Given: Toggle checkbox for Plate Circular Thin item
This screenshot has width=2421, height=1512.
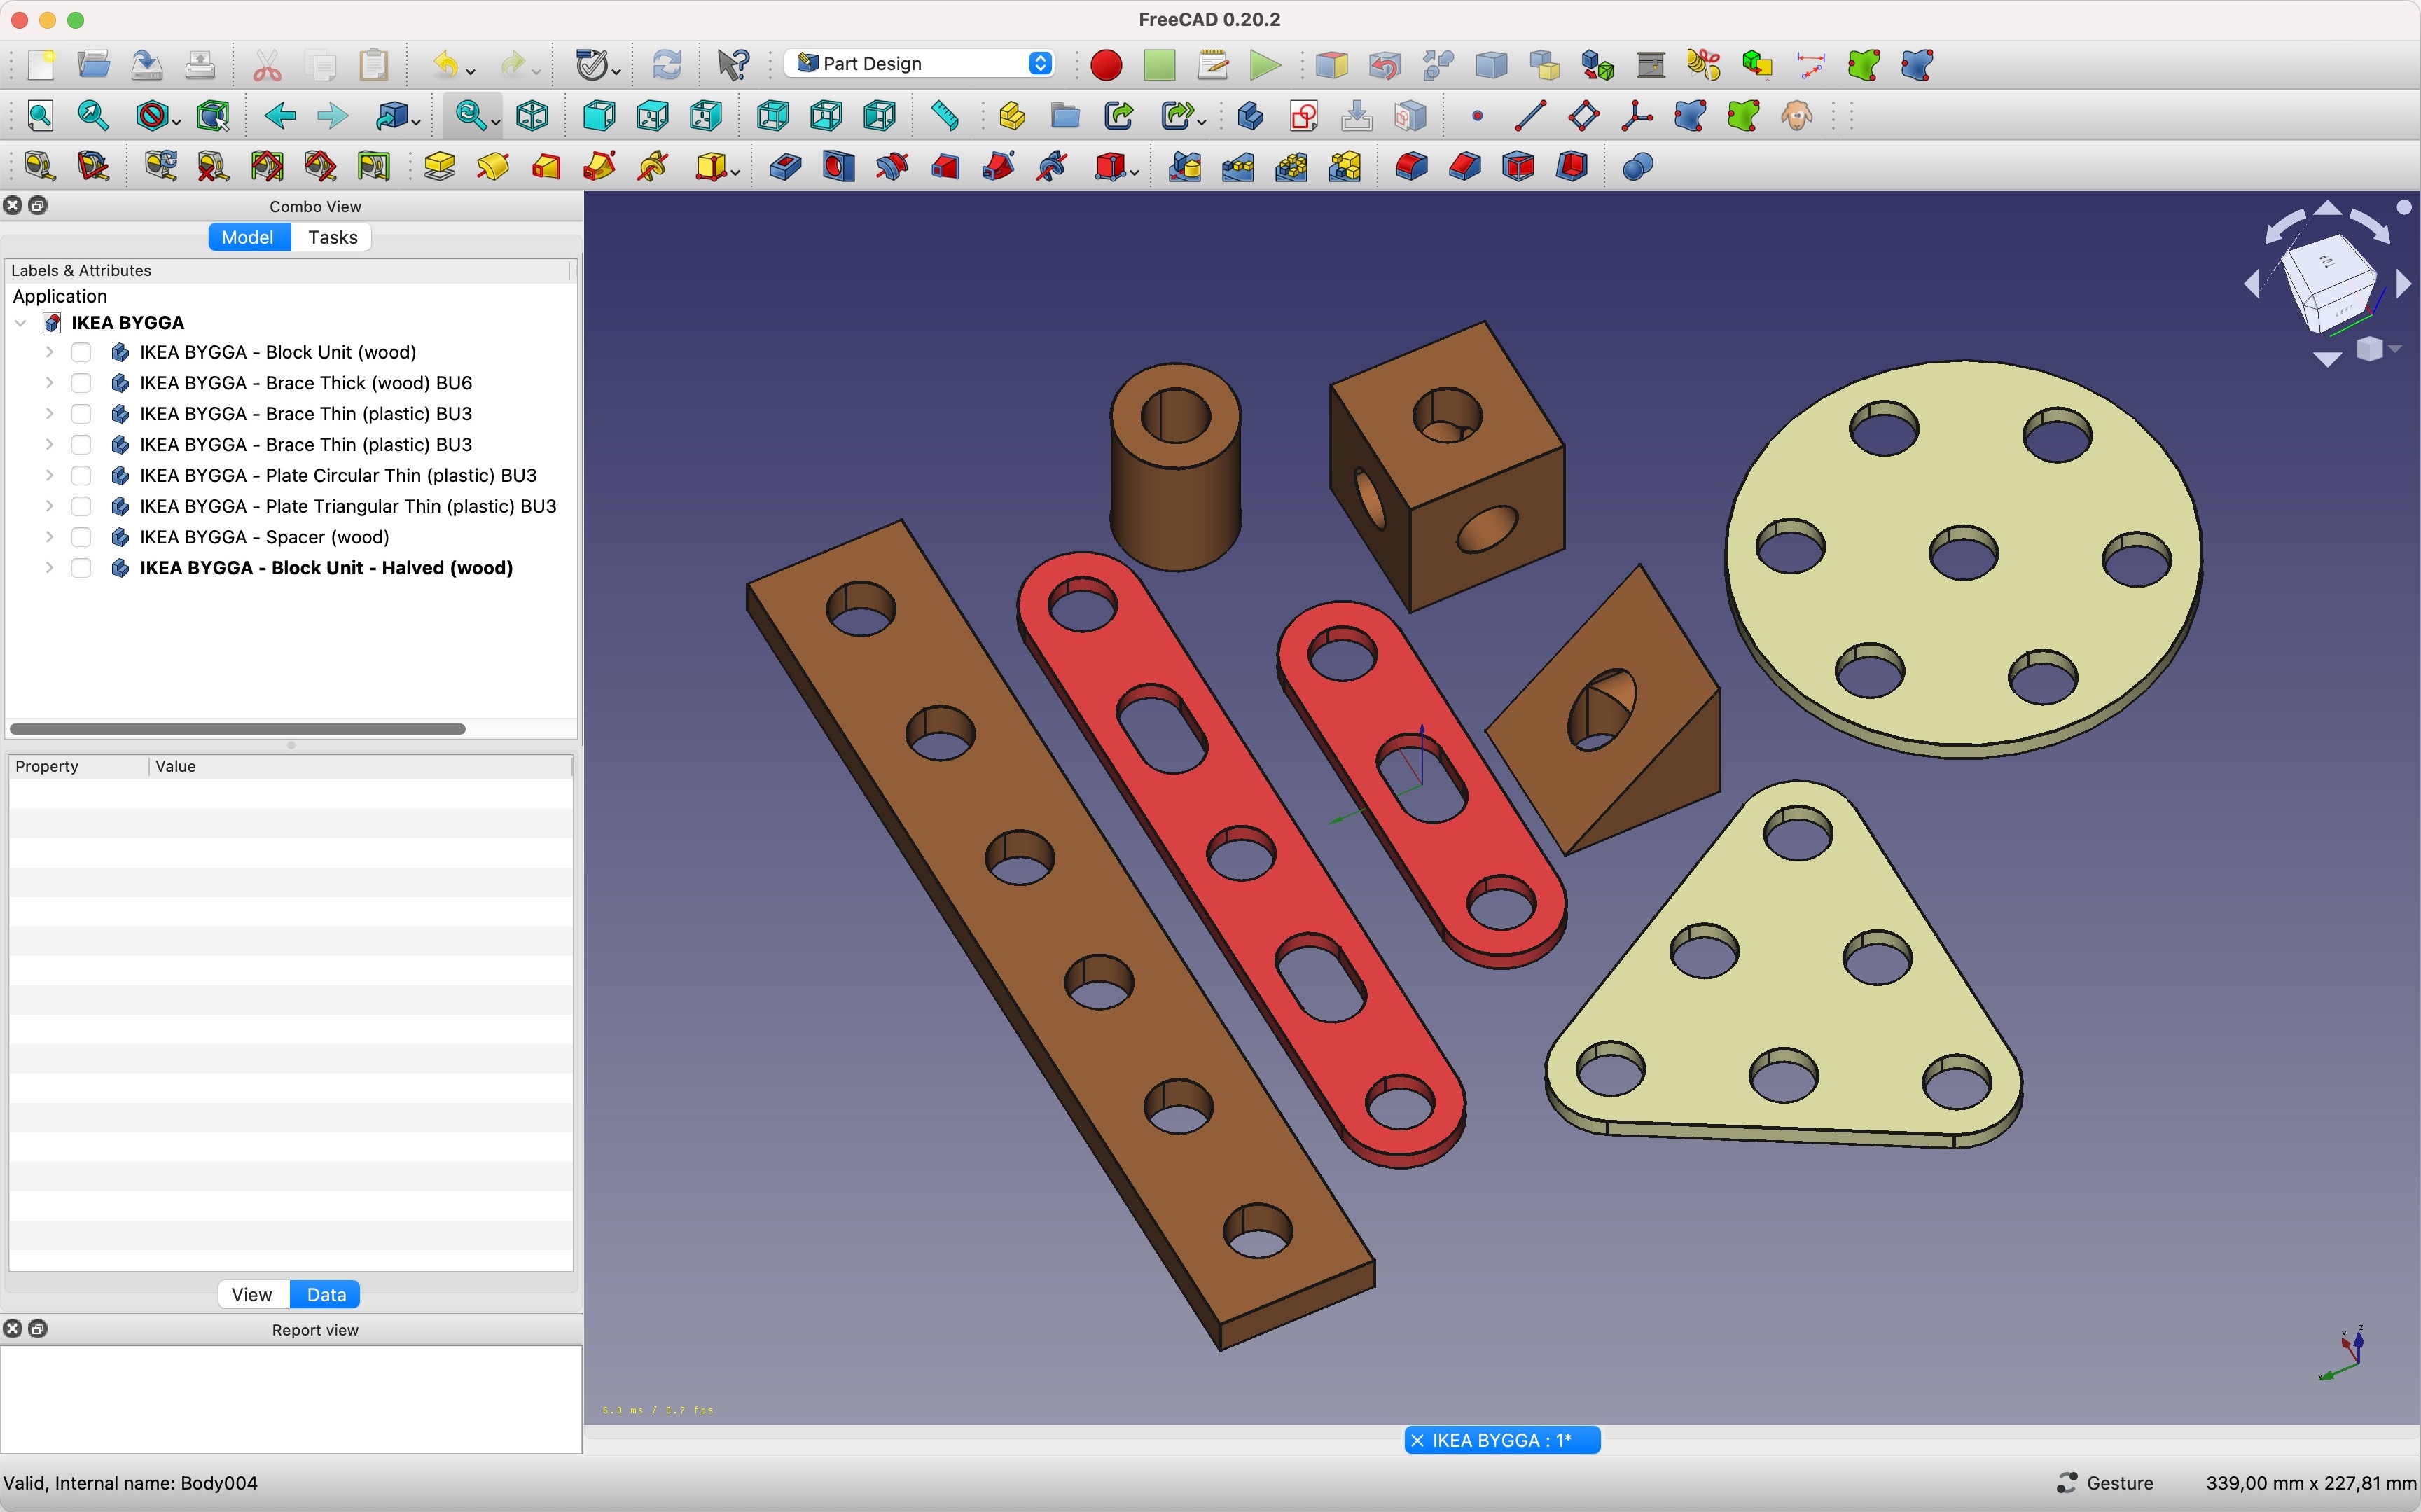Looking at the screenshot, I should click(x=82, y=475).
